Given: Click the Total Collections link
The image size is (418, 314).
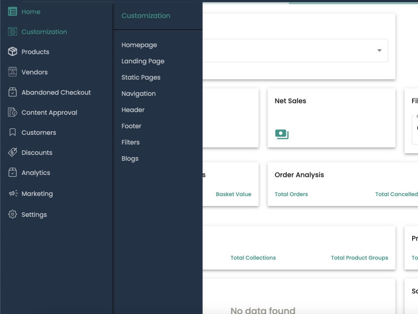Looking at the screenshot, I should click(x=253, y=257).
